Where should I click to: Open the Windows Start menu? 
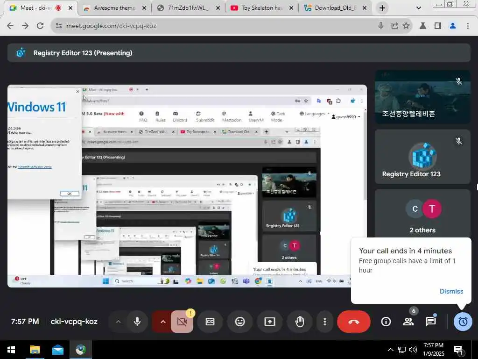pyautogui.click(x=11, y=350)
